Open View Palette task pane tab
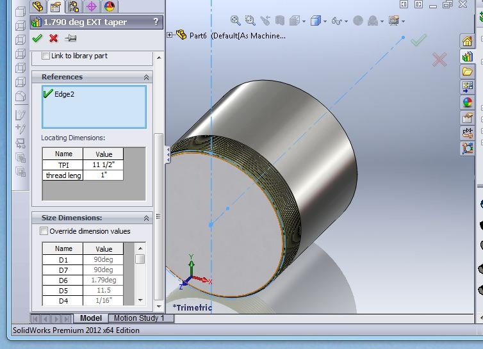Screen dimensions: 483x349 point(467,87)
